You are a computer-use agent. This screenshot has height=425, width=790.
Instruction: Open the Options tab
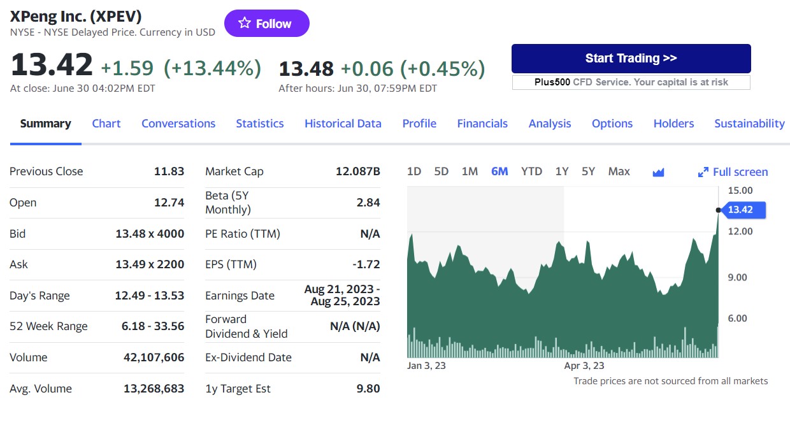(612, 124)
